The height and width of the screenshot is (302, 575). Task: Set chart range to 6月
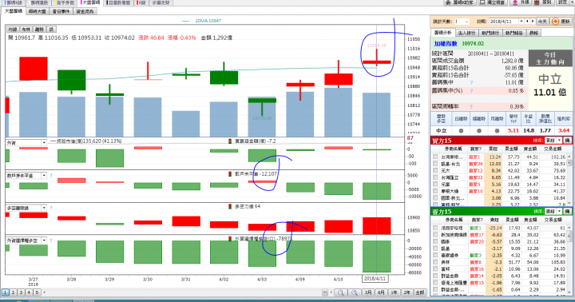[x=381, y=292]
